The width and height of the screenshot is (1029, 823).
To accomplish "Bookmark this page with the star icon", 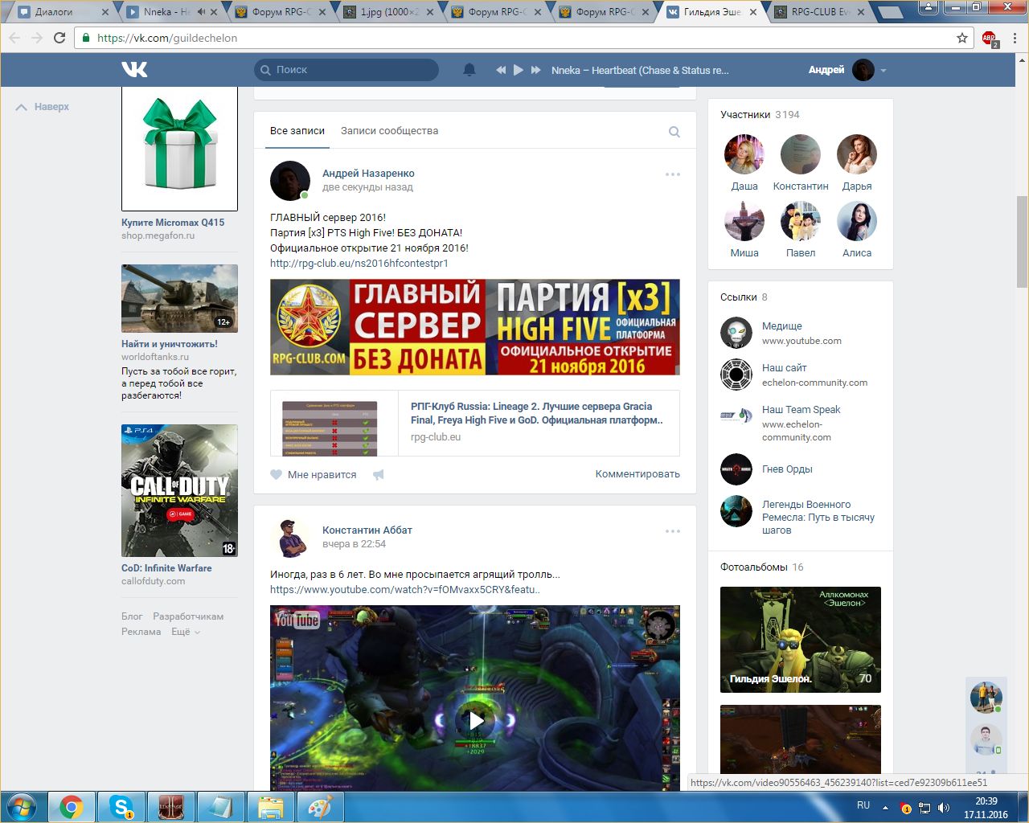I will (962, 38).
